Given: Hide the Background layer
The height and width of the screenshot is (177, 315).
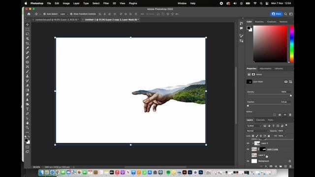Looking at the screenshot, I should coord(248,161).
